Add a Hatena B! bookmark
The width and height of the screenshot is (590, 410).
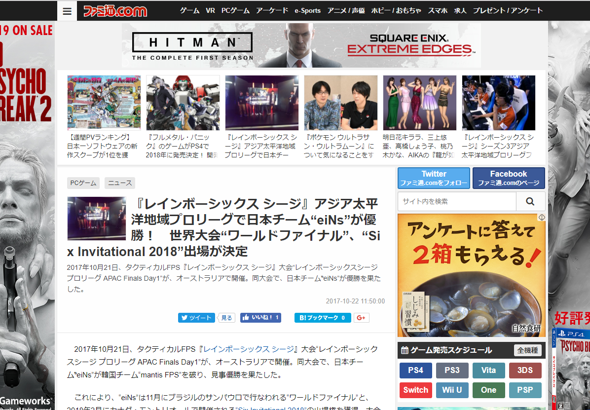pos(323,318)
